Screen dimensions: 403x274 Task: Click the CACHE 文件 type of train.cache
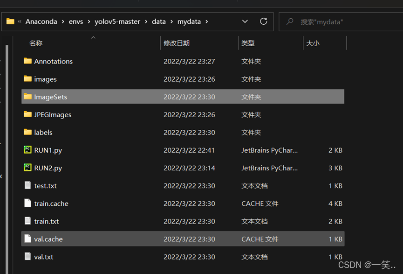tap(260, 204)
